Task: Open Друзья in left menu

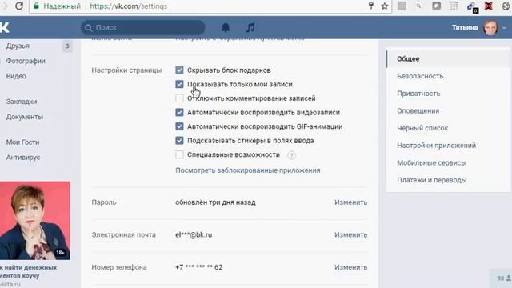Action: [18, 46]
